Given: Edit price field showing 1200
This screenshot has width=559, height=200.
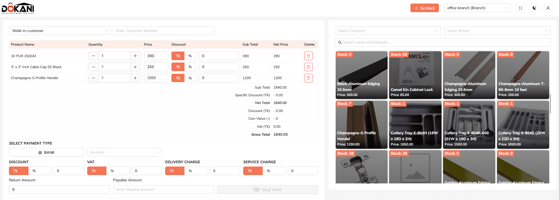Looking at the screenshot, I should tap(156, 78).
